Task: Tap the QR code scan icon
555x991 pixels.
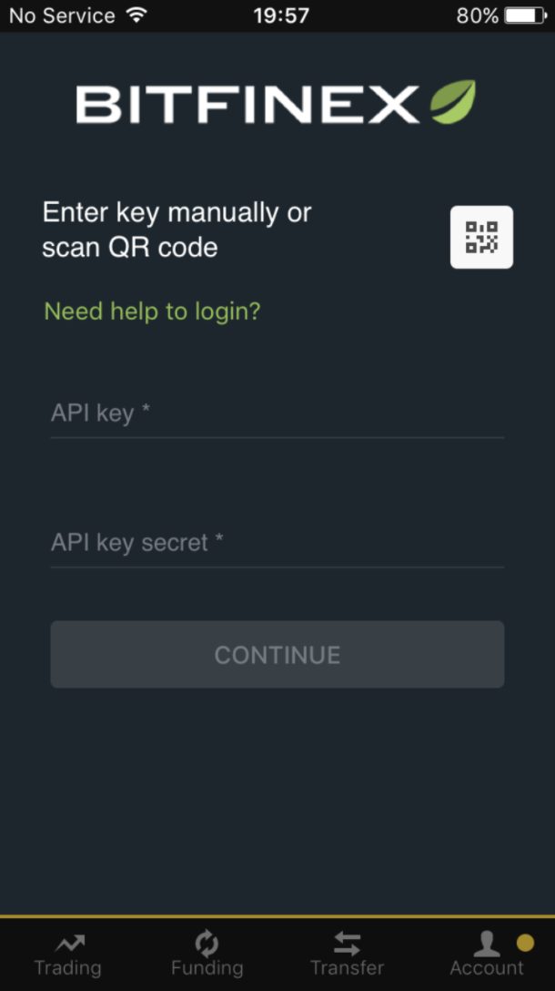Action: click(481, 237)
